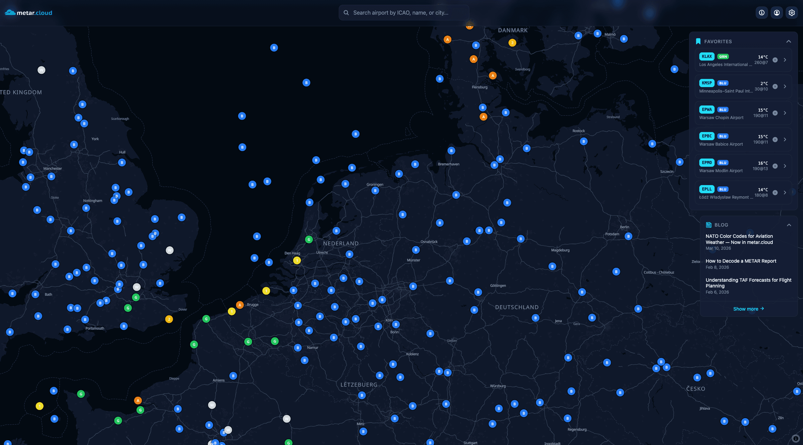Collapse the Blog panel
This screenshot has width=803, height=445.
click(789, 225)
